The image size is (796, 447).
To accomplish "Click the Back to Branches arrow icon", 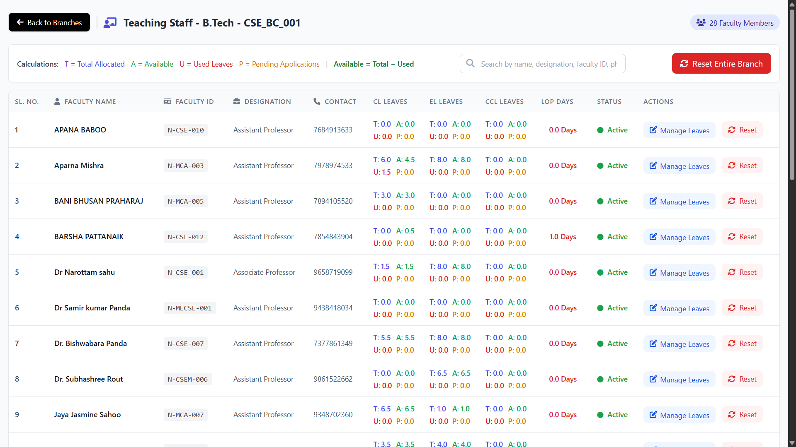I will click(20, 22).
